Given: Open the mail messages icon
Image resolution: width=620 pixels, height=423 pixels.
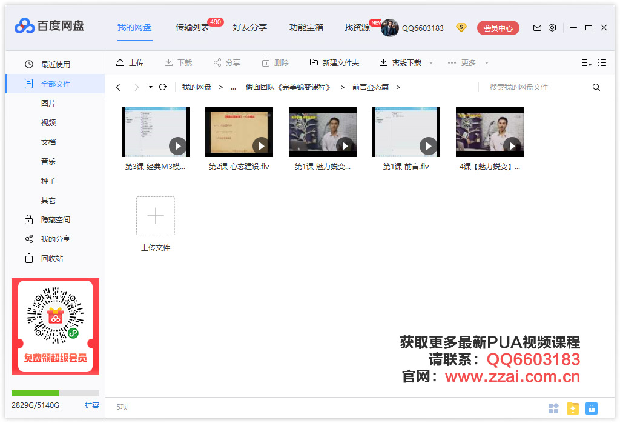Looking at the screenshot, I should [537, 28].
